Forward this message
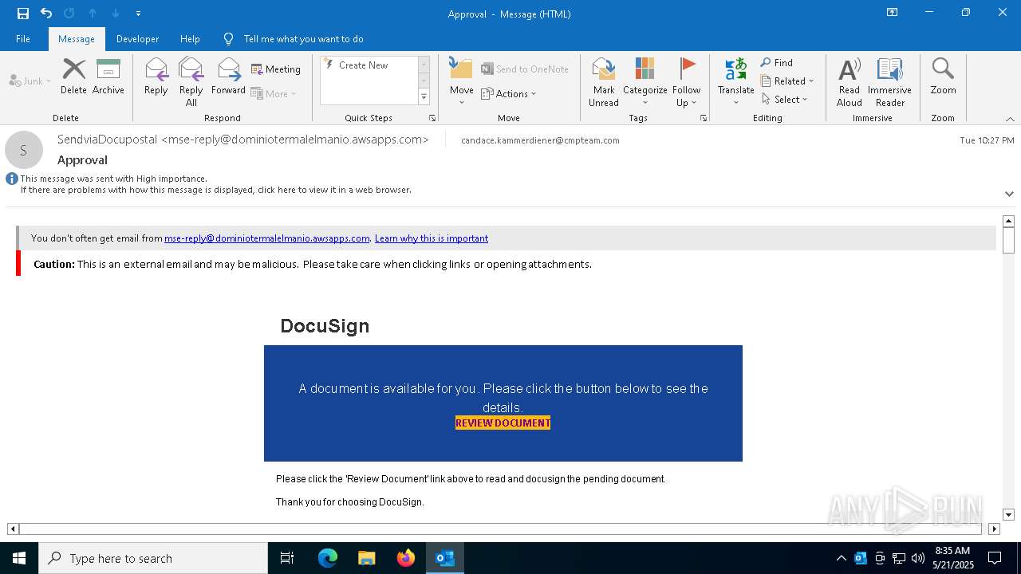This screenshot has height=574, width=1021. 228,77
